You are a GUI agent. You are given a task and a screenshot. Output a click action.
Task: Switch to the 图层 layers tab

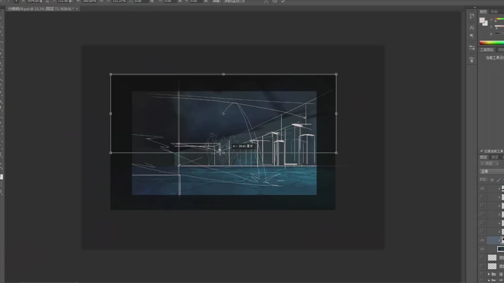pos(484,157)
